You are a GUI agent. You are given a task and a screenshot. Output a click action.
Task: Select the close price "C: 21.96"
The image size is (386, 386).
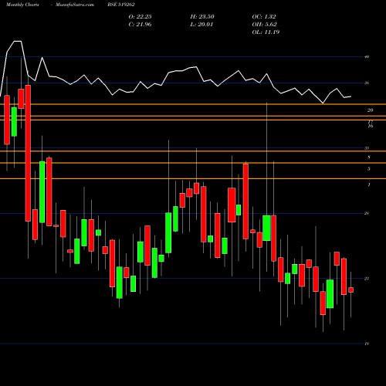(140, 25)
